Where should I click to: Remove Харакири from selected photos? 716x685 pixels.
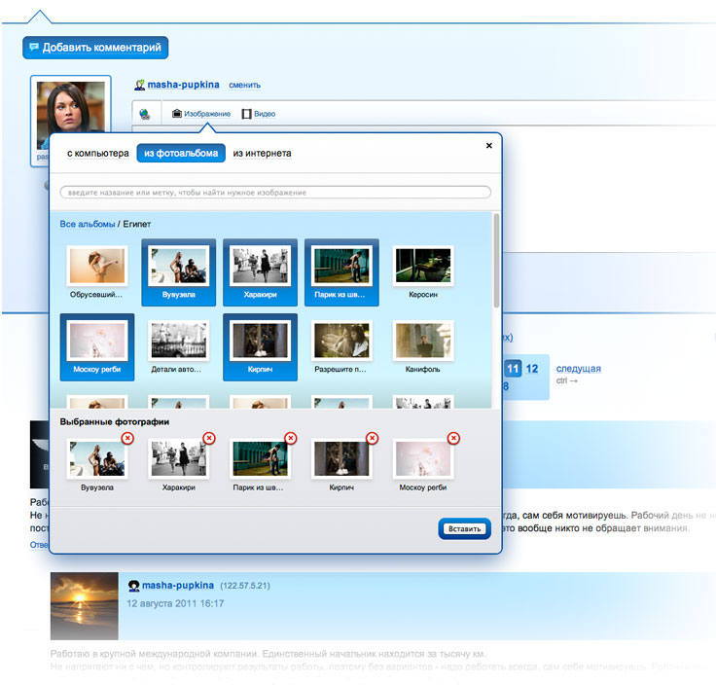(x=209, y=439)
